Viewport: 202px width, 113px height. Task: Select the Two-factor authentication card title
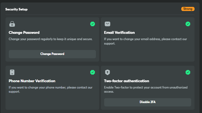point(127,81)
